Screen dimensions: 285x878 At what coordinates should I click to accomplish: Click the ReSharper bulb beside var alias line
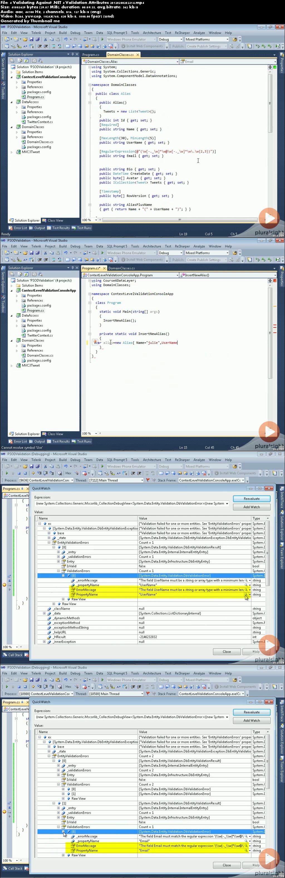click(x=95, y=342)
